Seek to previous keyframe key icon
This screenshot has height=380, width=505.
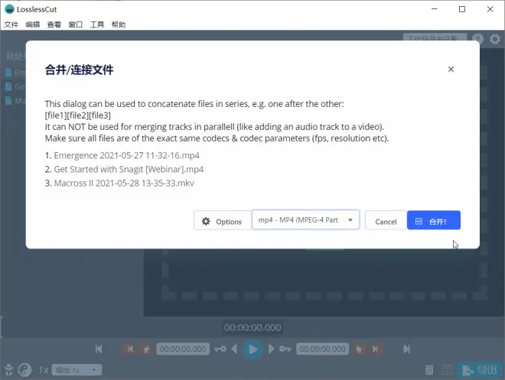click(220, 349)
